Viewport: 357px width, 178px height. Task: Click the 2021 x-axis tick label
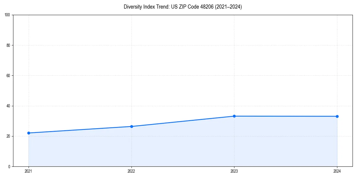coord(28,171)
